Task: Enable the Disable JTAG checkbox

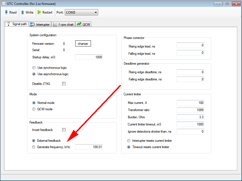Action: (x=64, y=84)
